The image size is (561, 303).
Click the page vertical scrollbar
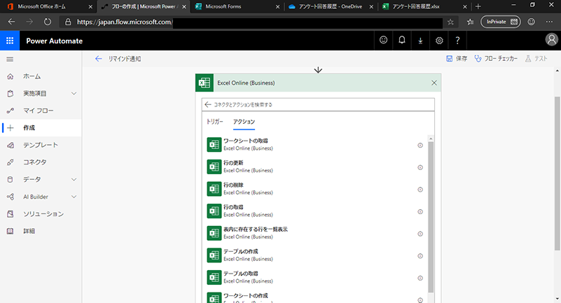557,174
